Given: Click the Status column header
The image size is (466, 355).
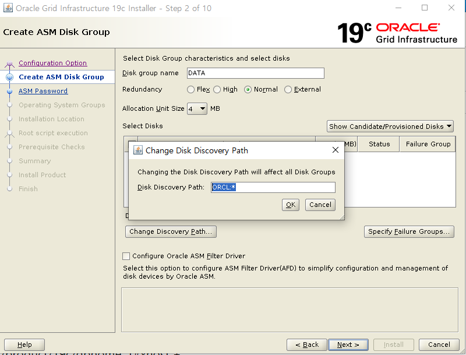Looking at the screenshot, I should pyautogui.click(x=378, y=144).
